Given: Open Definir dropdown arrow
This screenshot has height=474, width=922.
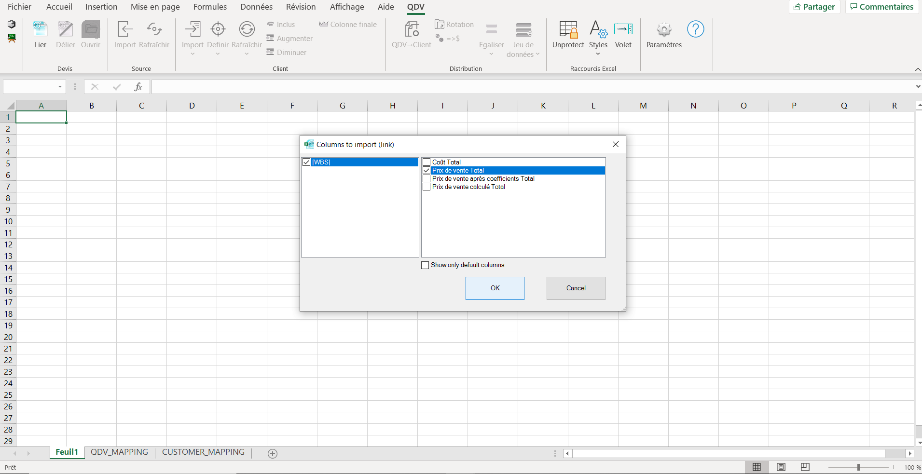Looking at the screenshot, I should click(x=218, y=54).
